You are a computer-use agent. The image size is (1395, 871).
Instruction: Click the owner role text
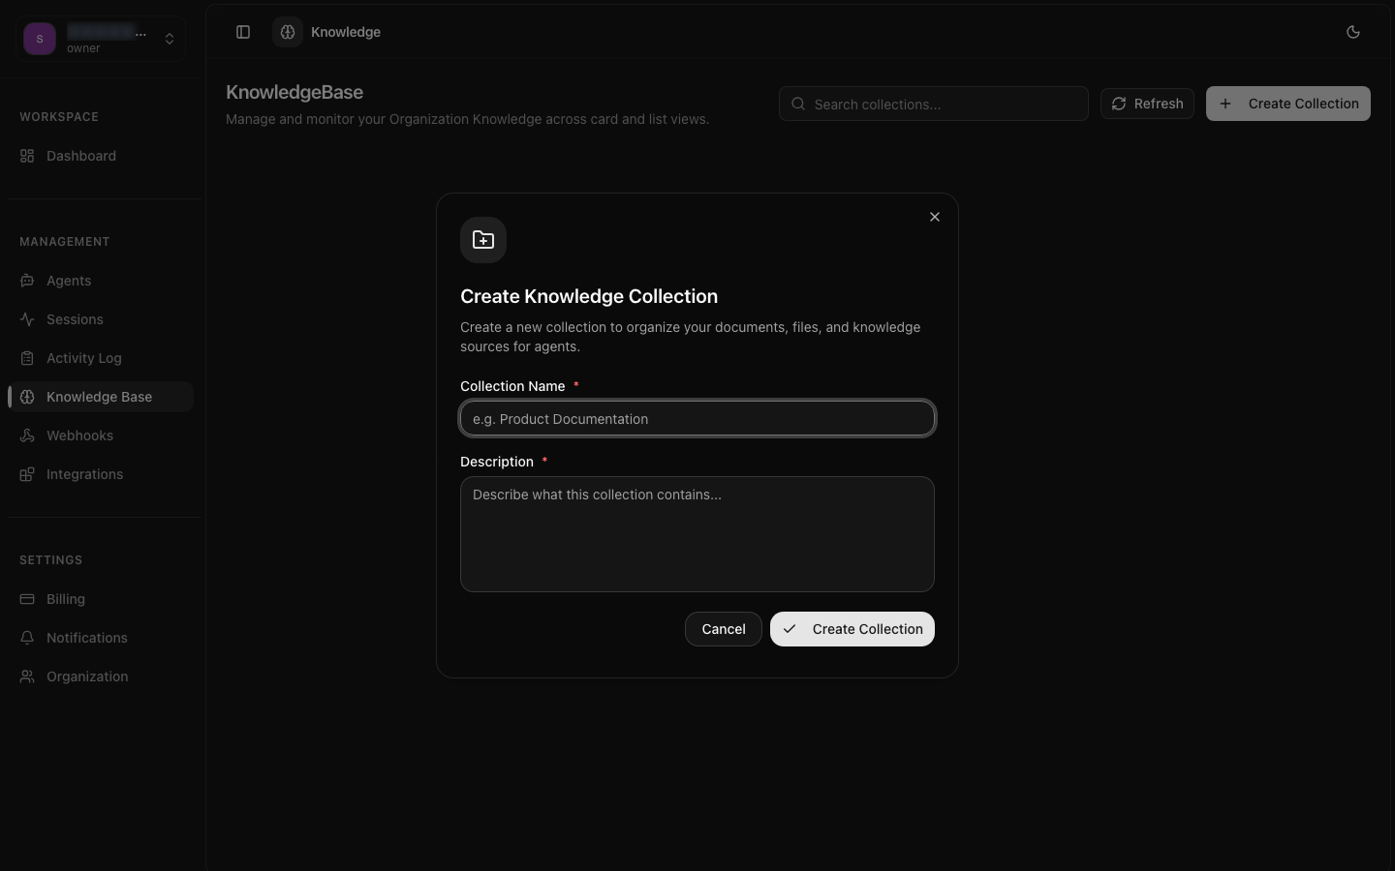point(83,48)
